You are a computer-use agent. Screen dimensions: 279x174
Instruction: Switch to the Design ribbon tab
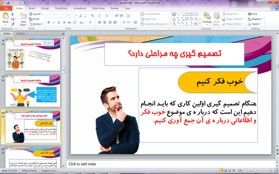coord(45,8)
